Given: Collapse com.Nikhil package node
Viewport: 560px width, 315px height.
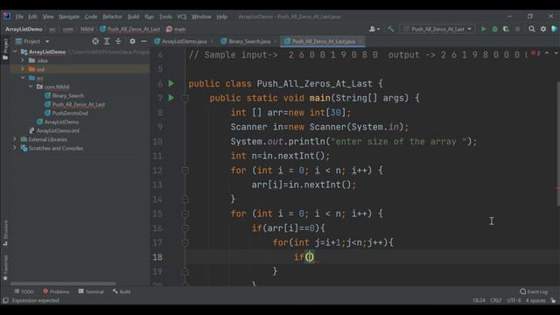Looking at the screenshot, I should 31,87.
